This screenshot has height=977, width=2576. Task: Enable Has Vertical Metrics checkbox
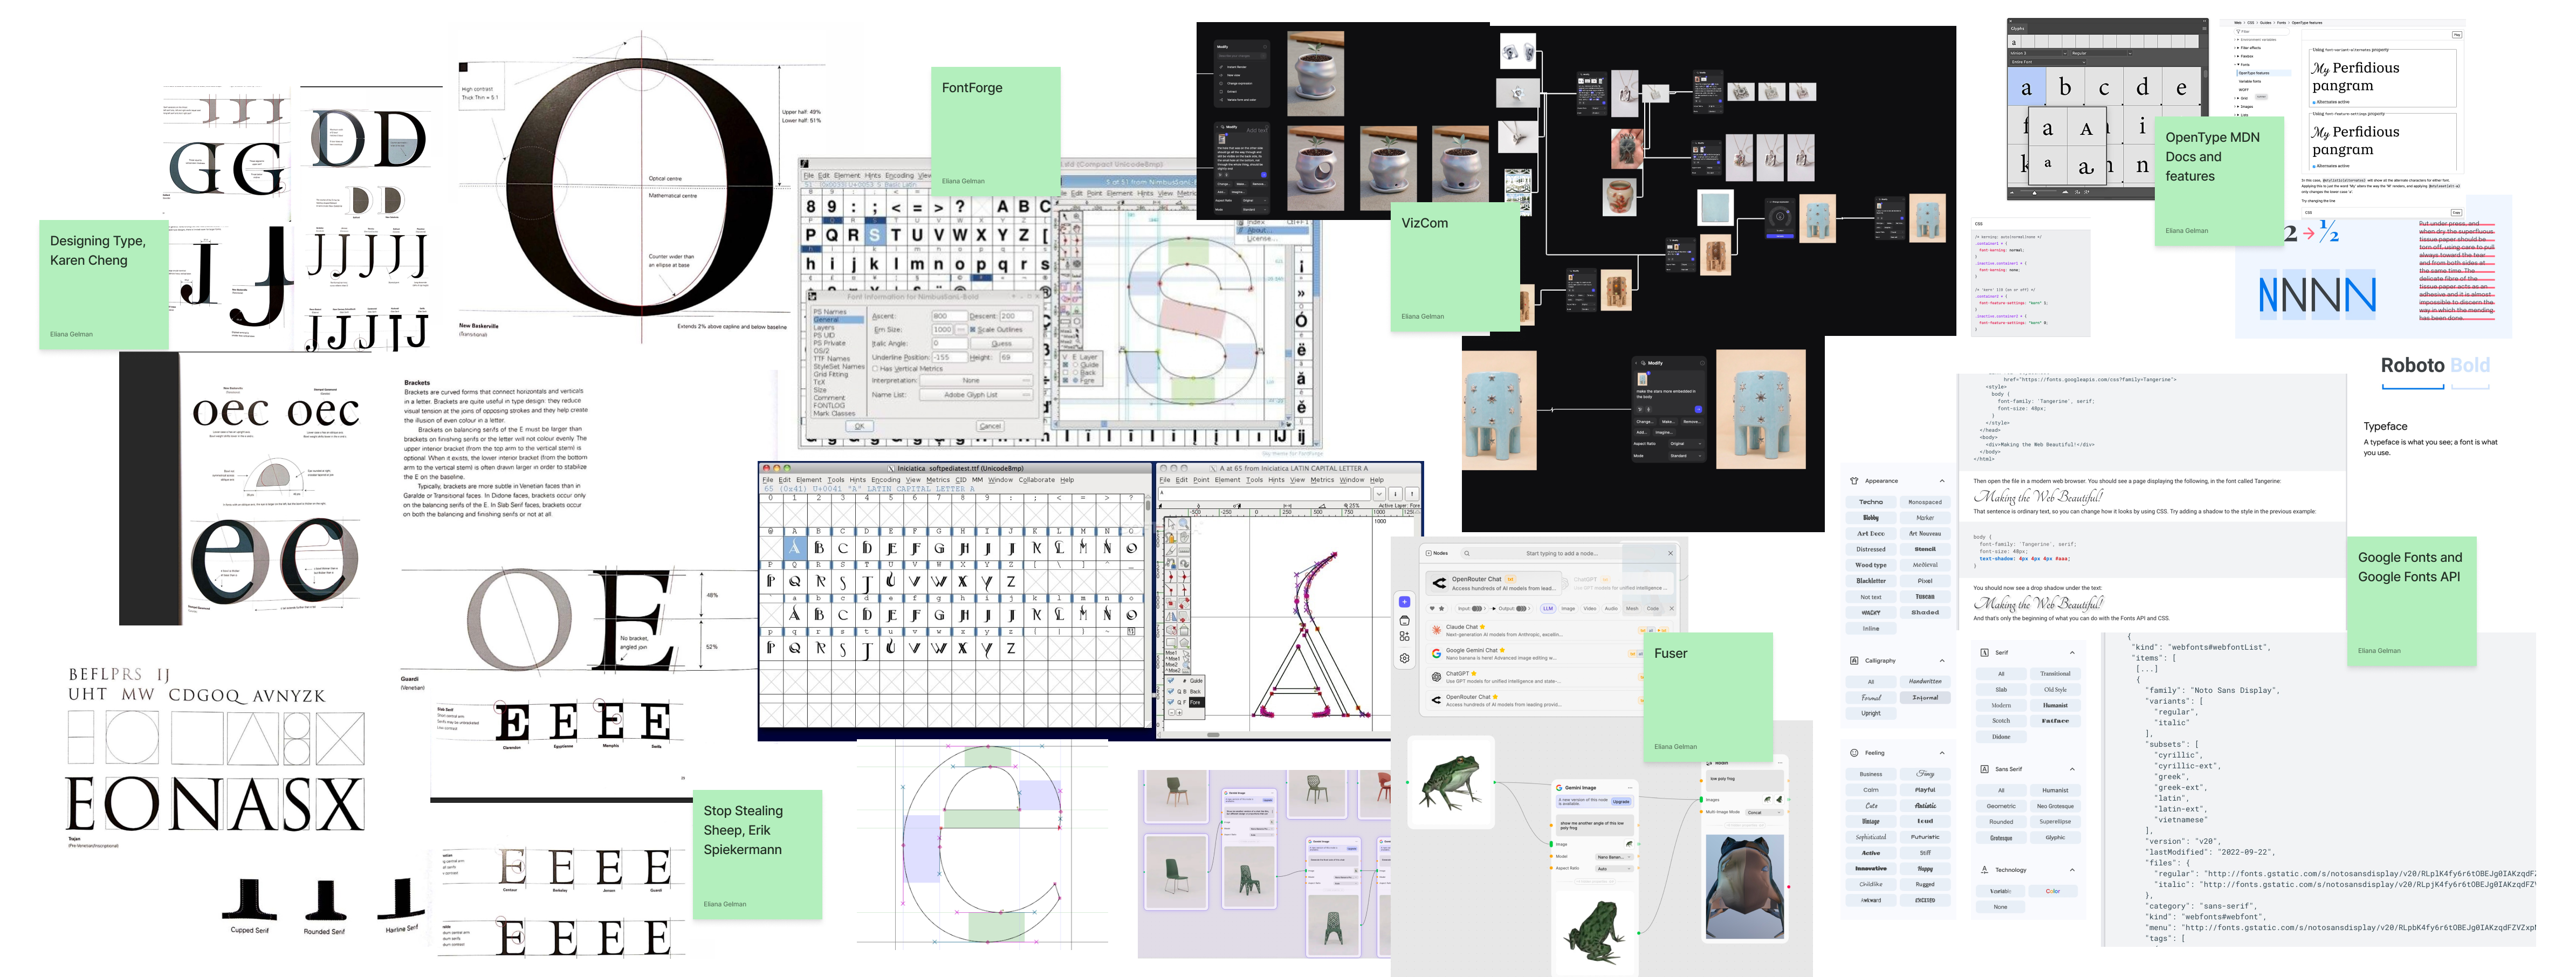875,369
